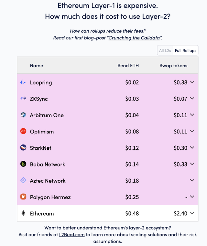This screenshot has height=246, width=207.
Task: Open the Crunching the Calldata blog link
Action: 135,38
